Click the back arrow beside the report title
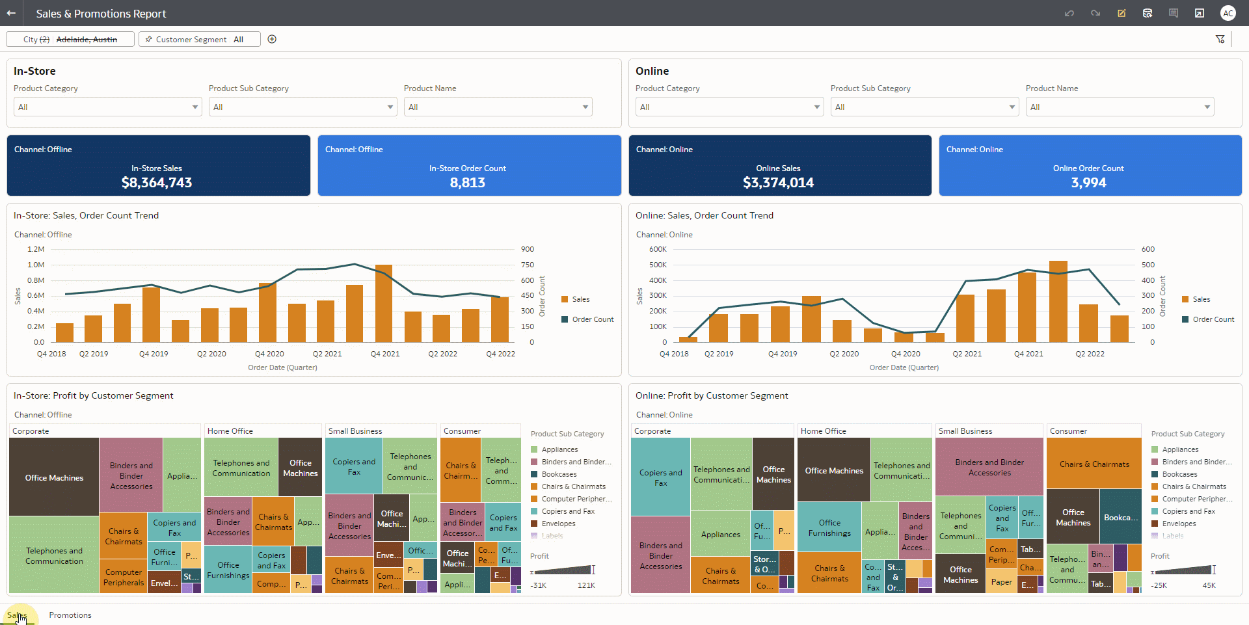Screen dimensions: 1249x625 [x=10, y=13]
